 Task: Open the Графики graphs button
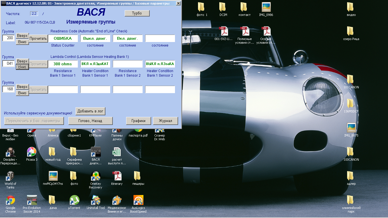tap(138, 121)
